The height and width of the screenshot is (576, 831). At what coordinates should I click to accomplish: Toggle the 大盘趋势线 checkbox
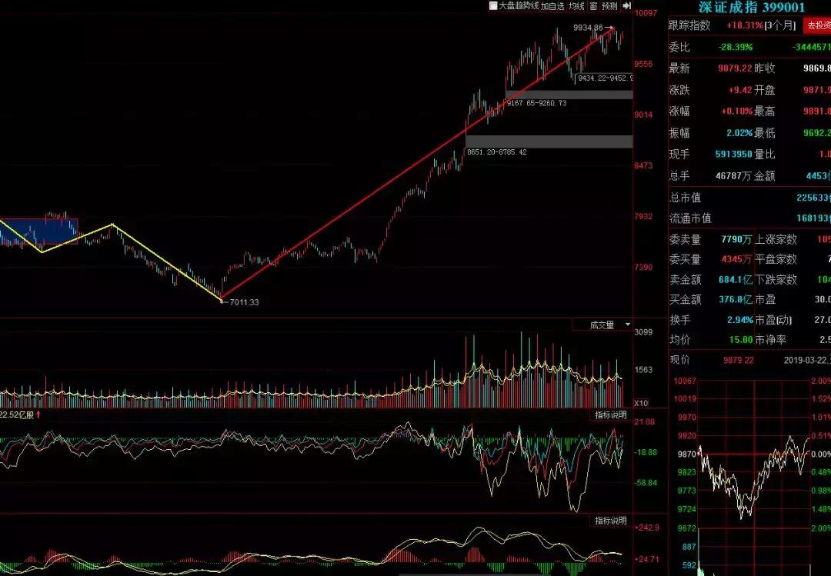(493, 6)
